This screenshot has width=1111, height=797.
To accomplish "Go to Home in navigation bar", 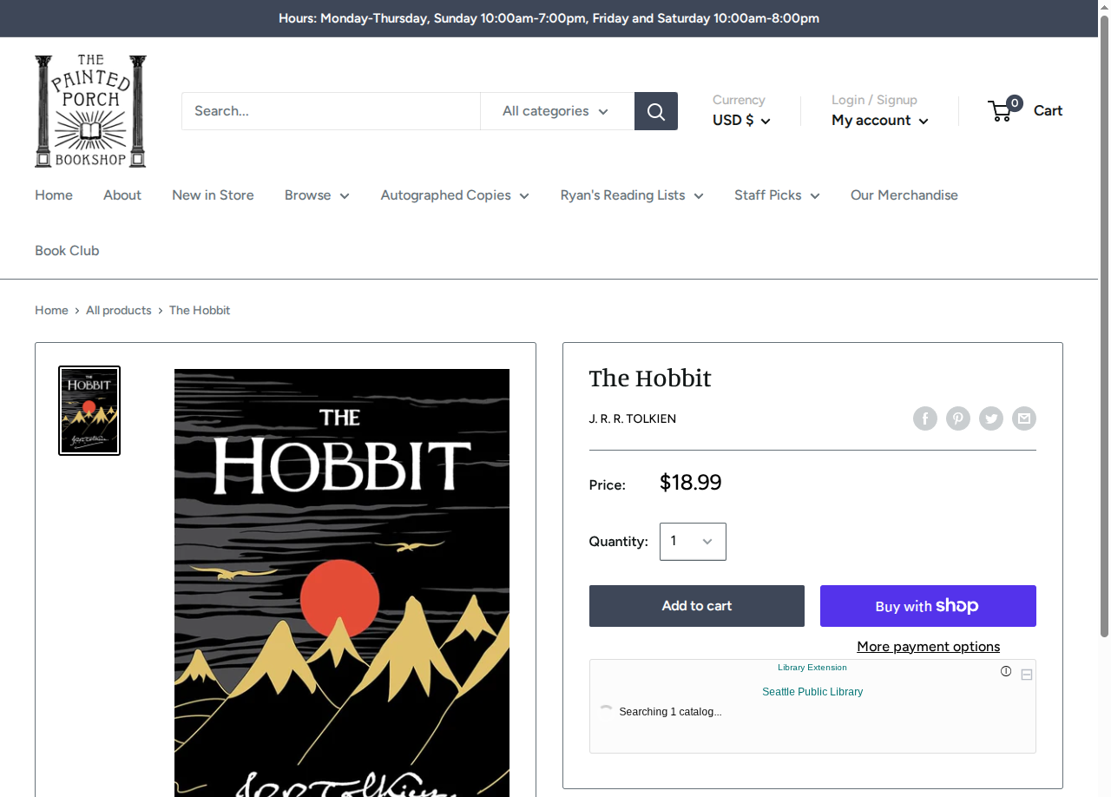I will [54, 195].
